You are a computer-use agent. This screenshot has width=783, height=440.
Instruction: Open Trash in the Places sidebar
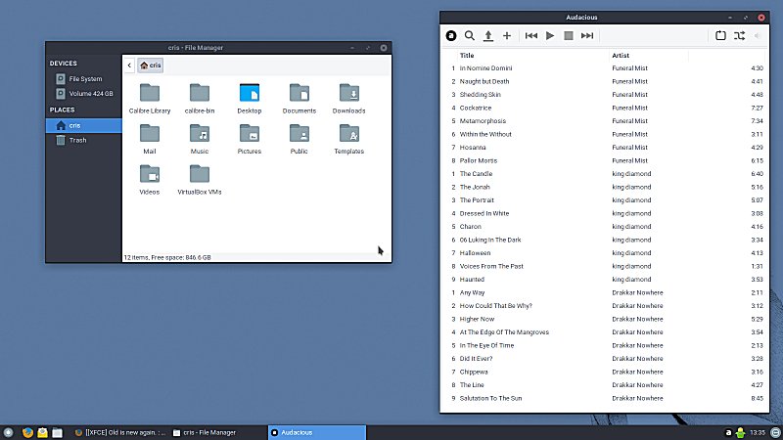pyautogui.click(x=76, y=140)
